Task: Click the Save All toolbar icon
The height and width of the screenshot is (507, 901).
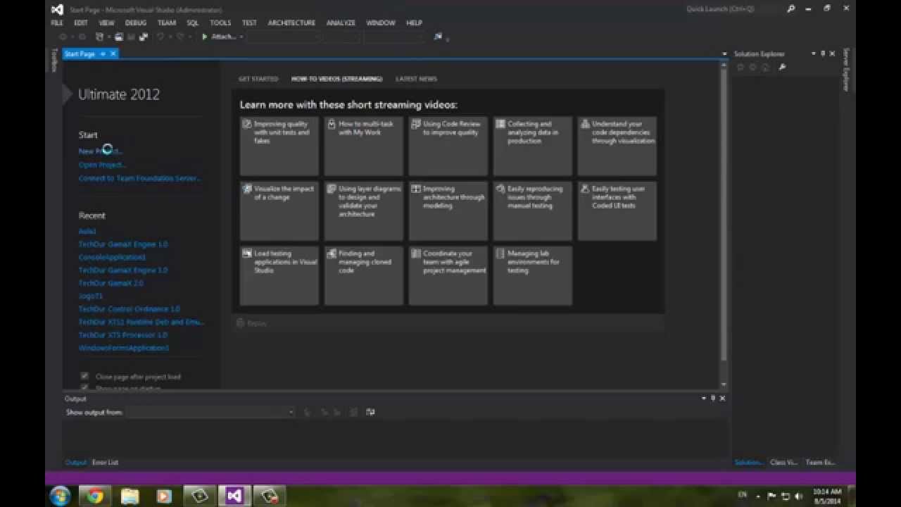Action: pos(143,37)
